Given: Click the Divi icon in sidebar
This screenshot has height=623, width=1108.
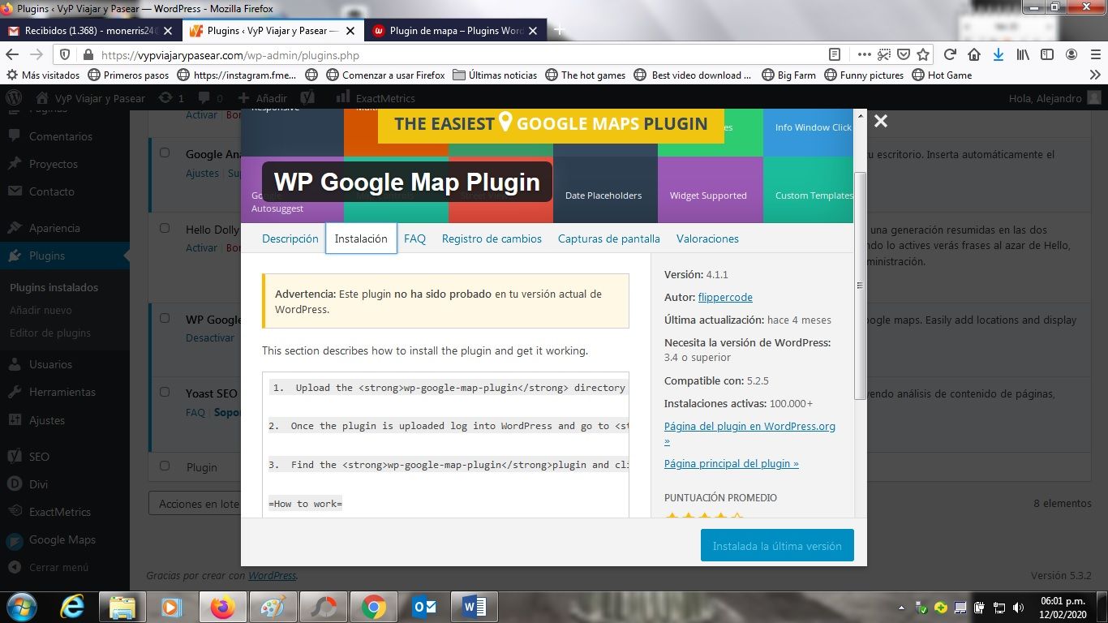Looking at the screenshot, I should coord(15,484).
